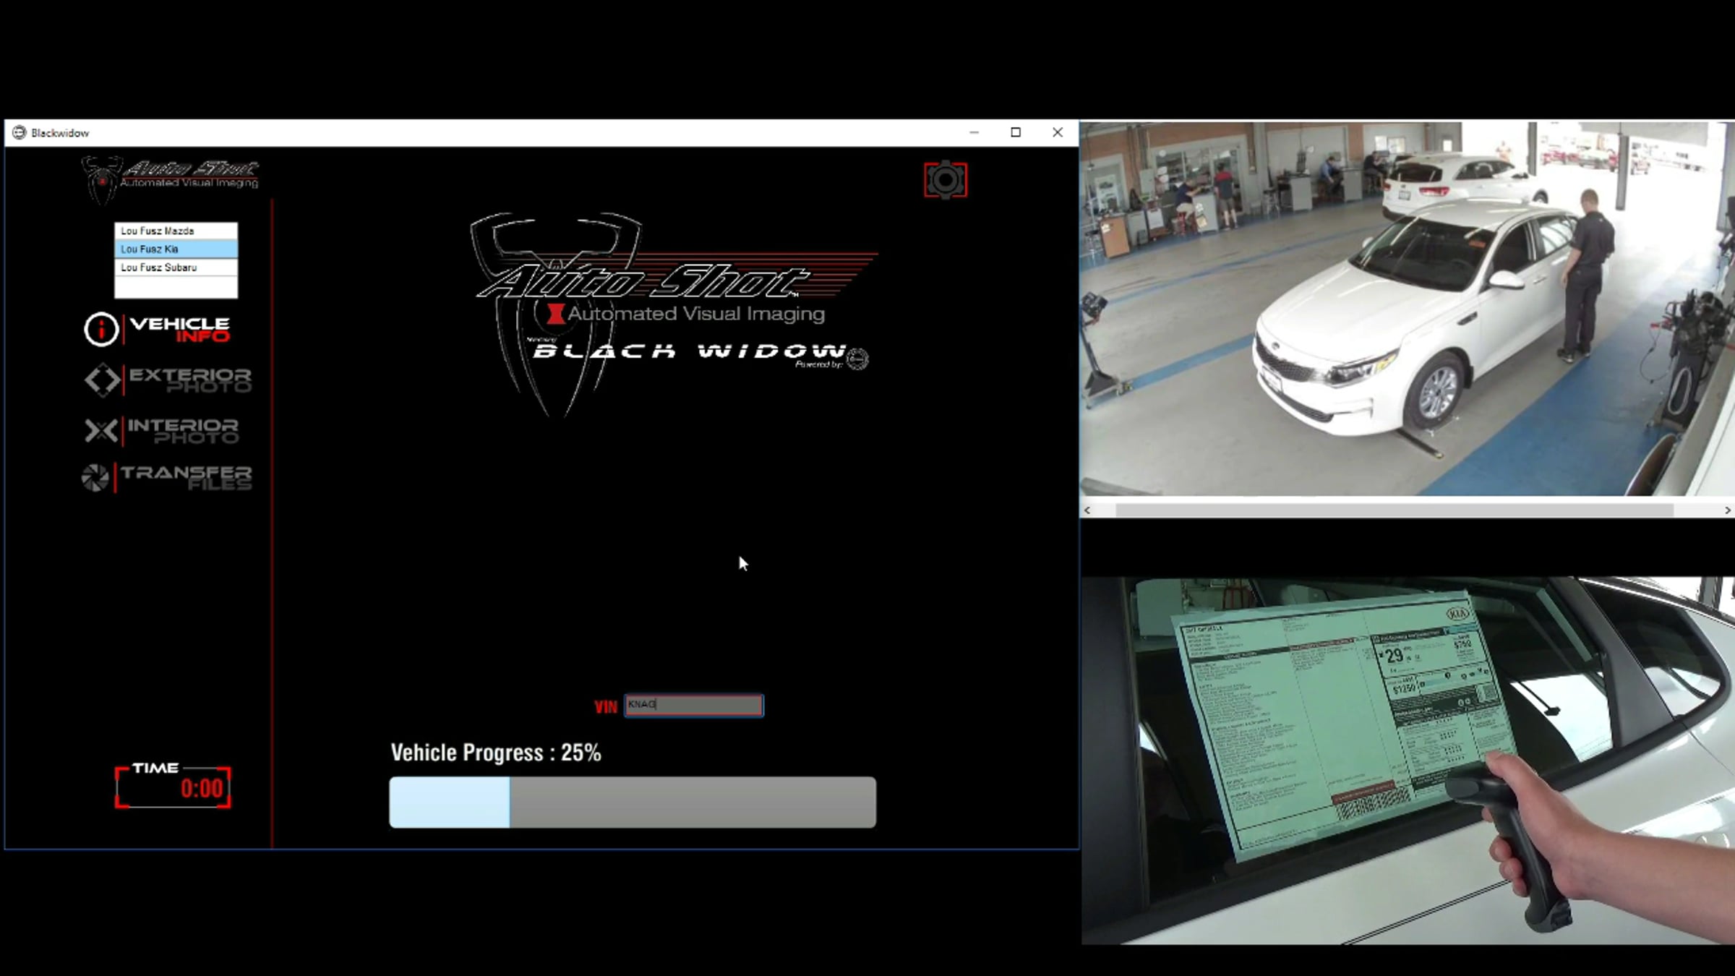Close the Blackwidow window
This screenshot has width=1735, height=976.
1058,132
